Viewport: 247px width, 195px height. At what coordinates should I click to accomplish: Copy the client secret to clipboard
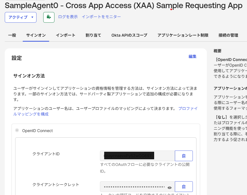point(184,187)
